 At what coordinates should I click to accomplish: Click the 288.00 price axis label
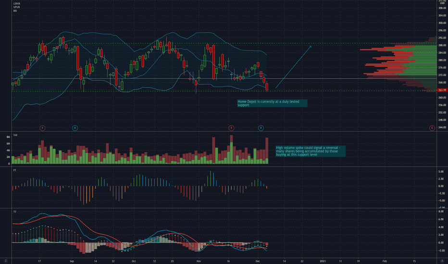click(x=442, y=45)
